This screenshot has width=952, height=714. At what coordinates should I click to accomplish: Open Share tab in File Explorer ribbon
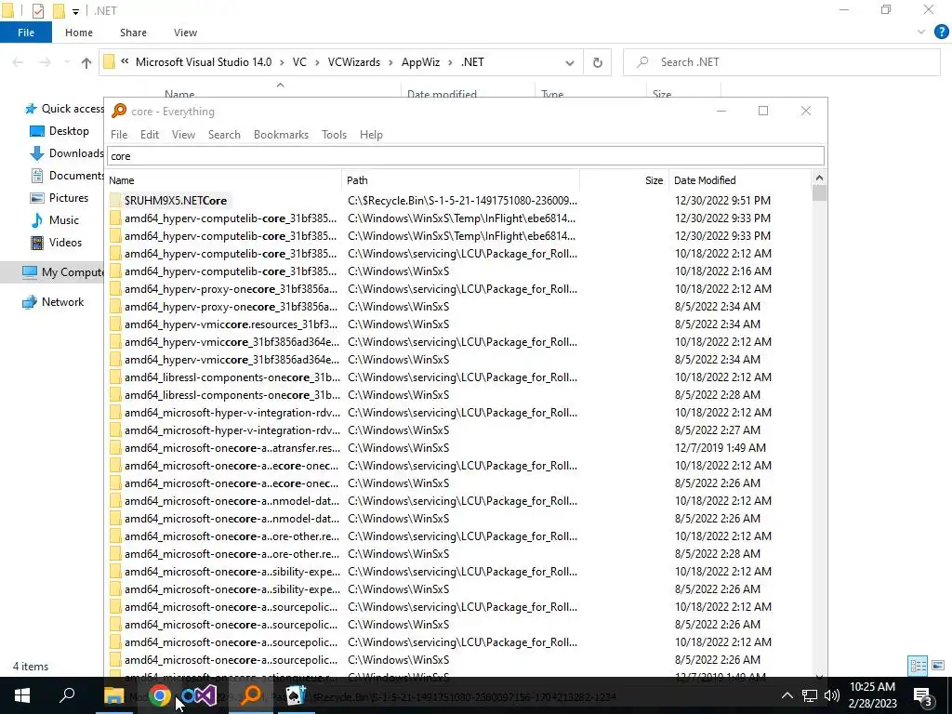[x=133, y=33]
